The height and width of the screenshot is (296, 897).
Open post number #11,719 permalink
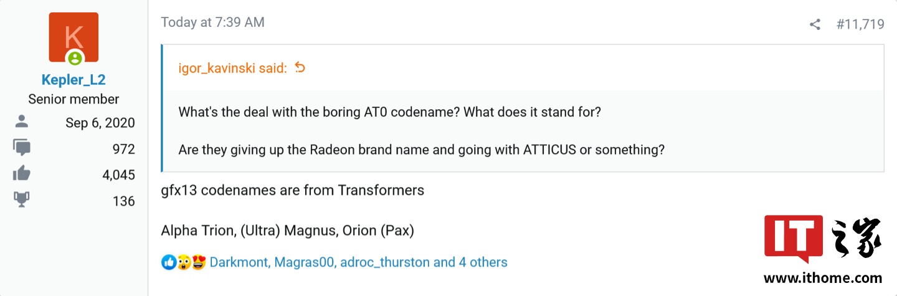coord(860,24)
